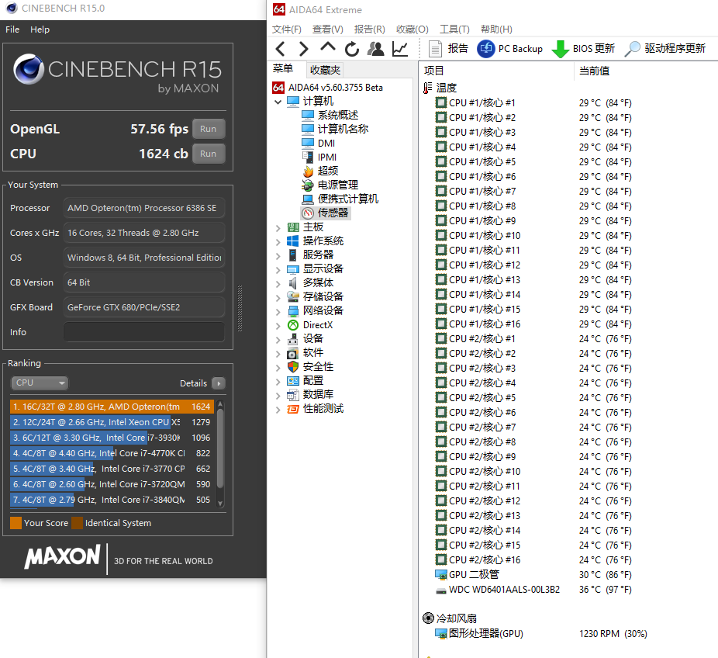Image resolution: width=718 pixels, height=658 pixels.
Task: Select ranking entry 1 AMD Opteron 1624
Action: [112, 407]
